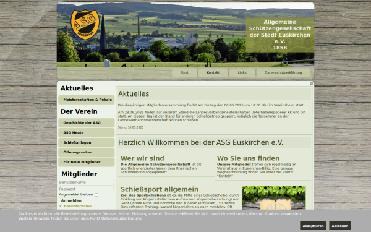The width and height of the screenshot is (371, 232).
Task: Click the 'Der Verein' sidebar heading
Action: 79,111
